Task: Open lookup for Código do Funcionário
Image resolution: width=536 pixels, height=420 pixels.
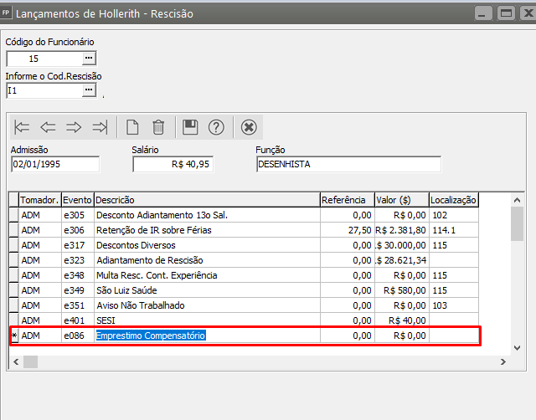Action: tap(90, 59)
